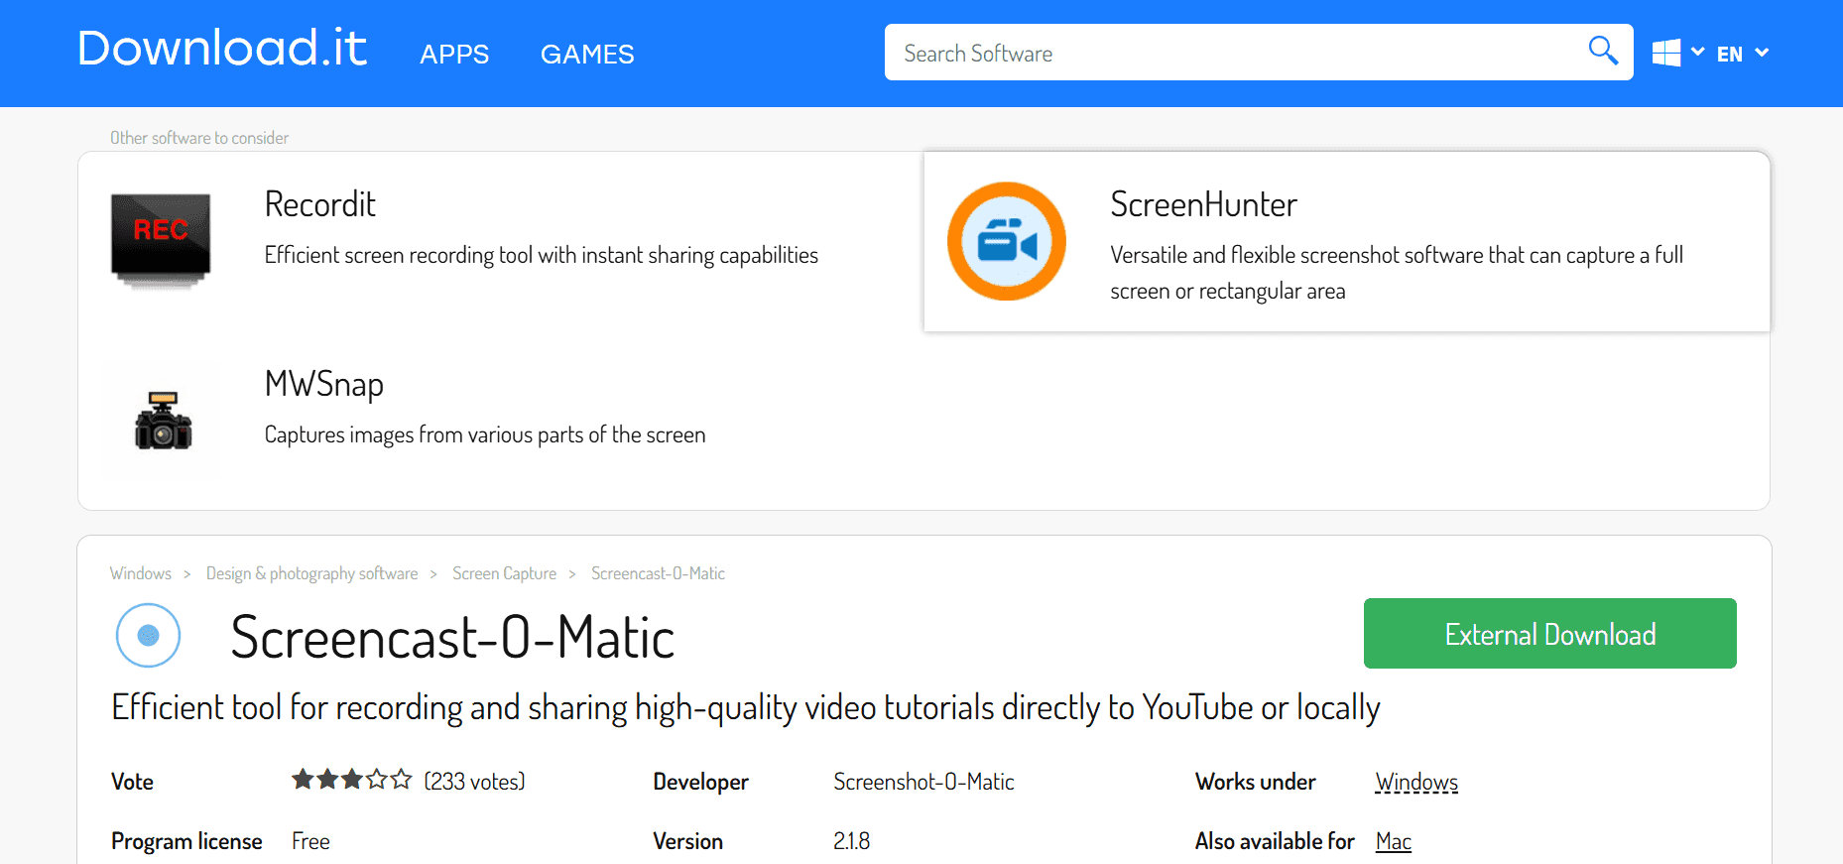Click the Free license value
1843x864 pixels.
[310, 841]
